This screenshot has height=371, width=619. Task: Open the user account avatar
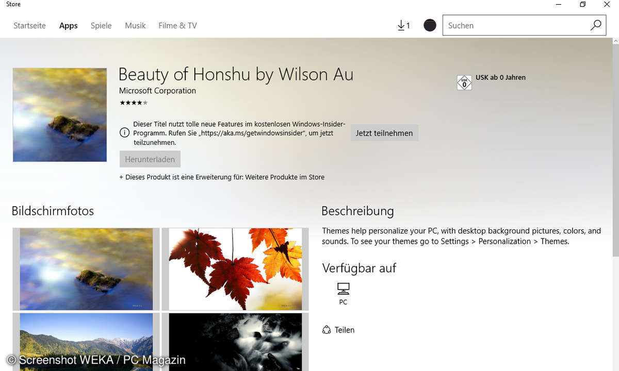[x=430, y=25]
